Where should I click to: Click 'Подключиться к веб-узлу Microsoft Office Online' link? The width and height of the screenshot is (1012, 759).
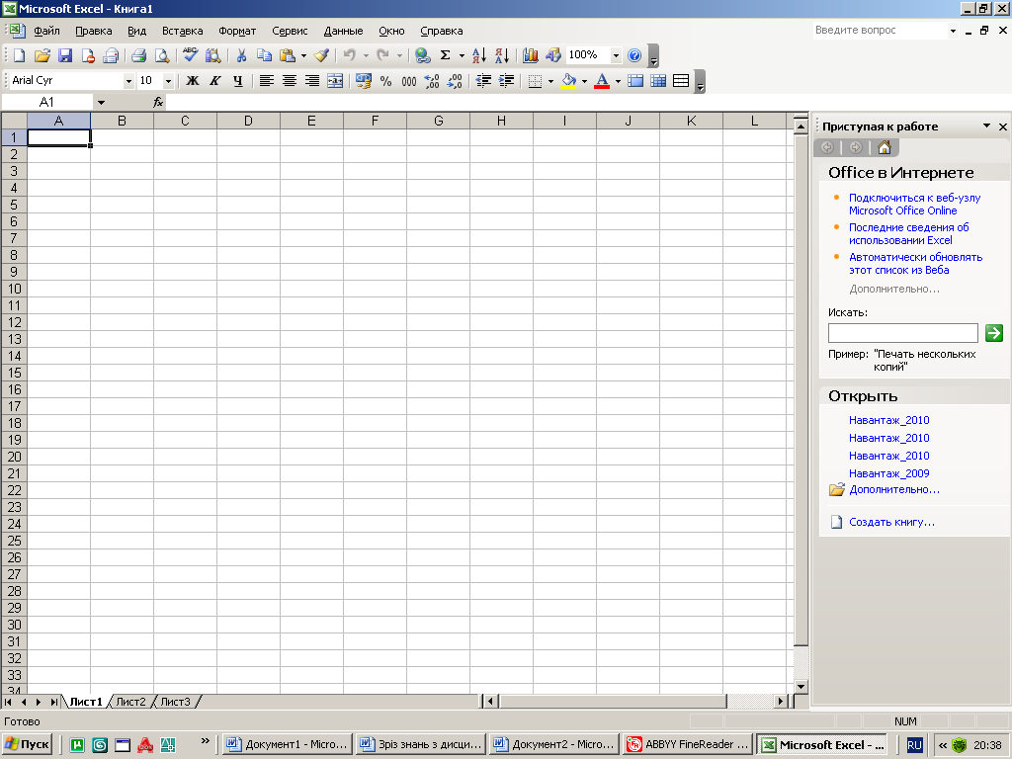click(x=914, y=204)
